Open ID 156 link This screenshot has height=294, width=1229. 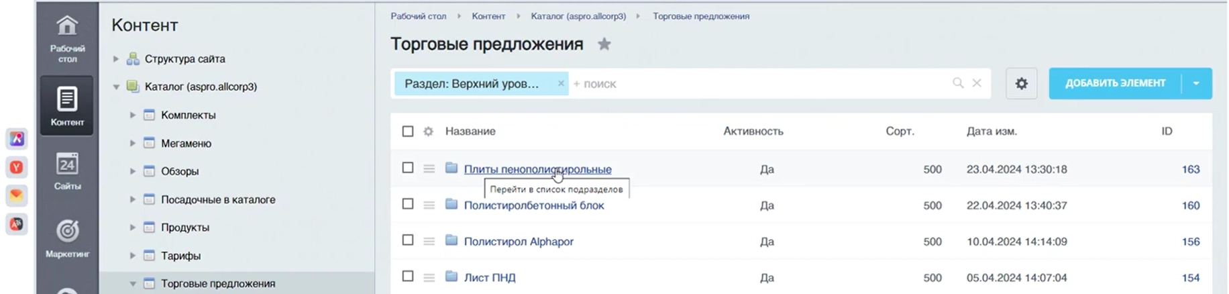[1191, 242]
